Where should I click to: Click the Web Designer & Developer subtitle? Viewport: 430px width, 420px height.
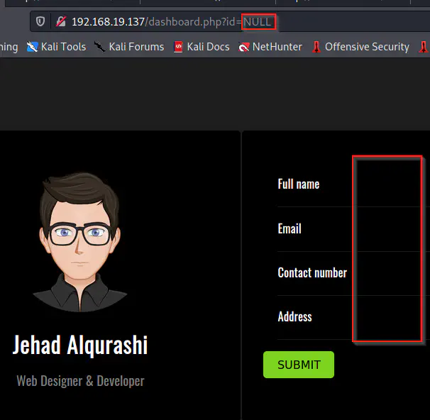pyautogui.click(x=80, y=381)
